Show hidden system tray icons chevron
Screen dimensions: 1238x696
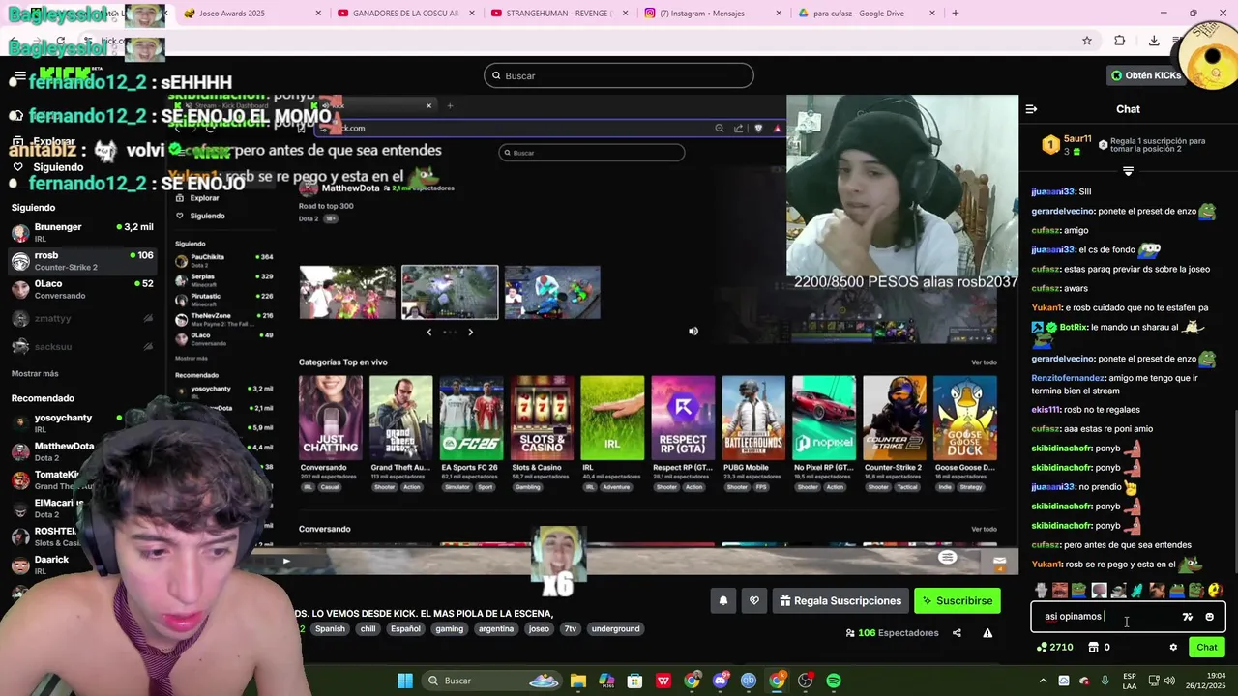pyautogui.click(x=1043, y=681)
